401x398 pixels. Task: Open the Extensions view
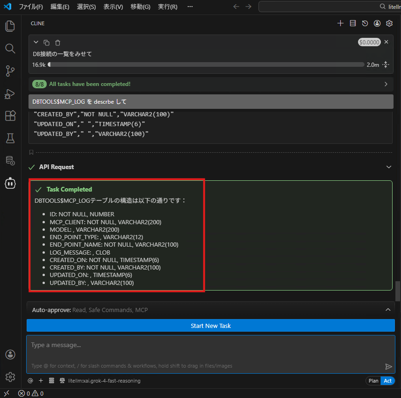10,115
